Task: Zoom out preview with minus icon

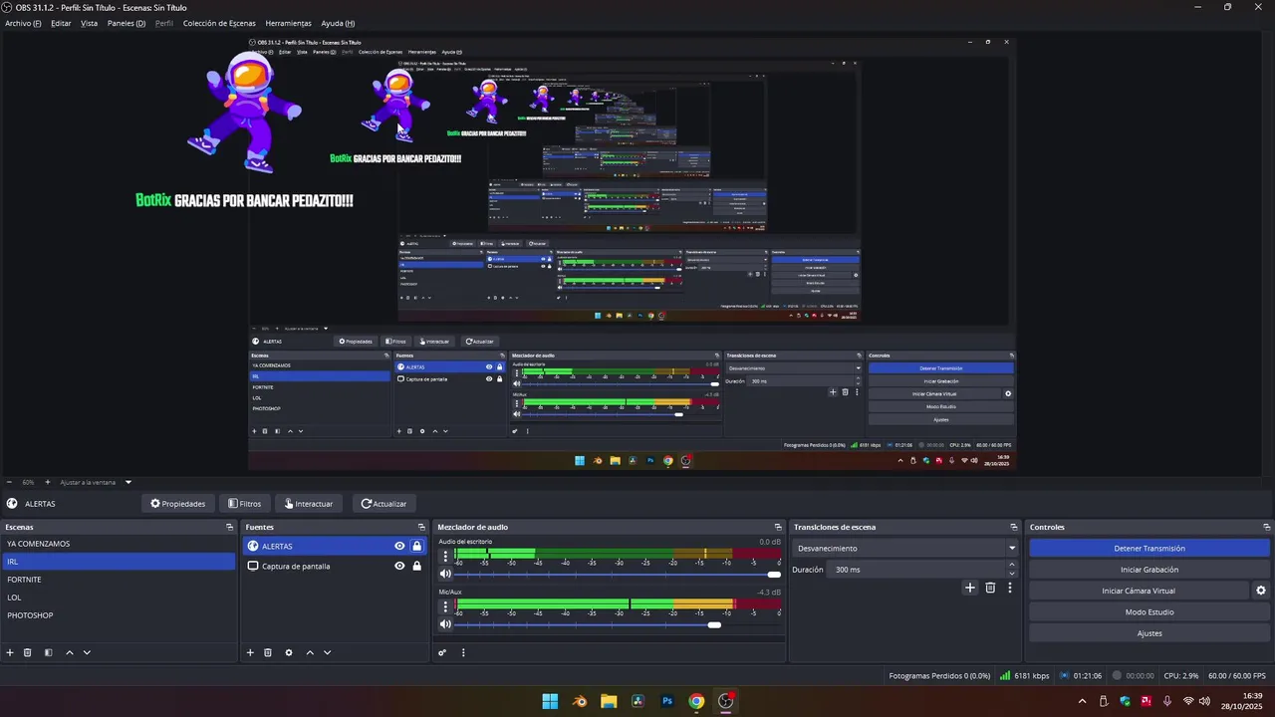Action: [x=10, y=482]
